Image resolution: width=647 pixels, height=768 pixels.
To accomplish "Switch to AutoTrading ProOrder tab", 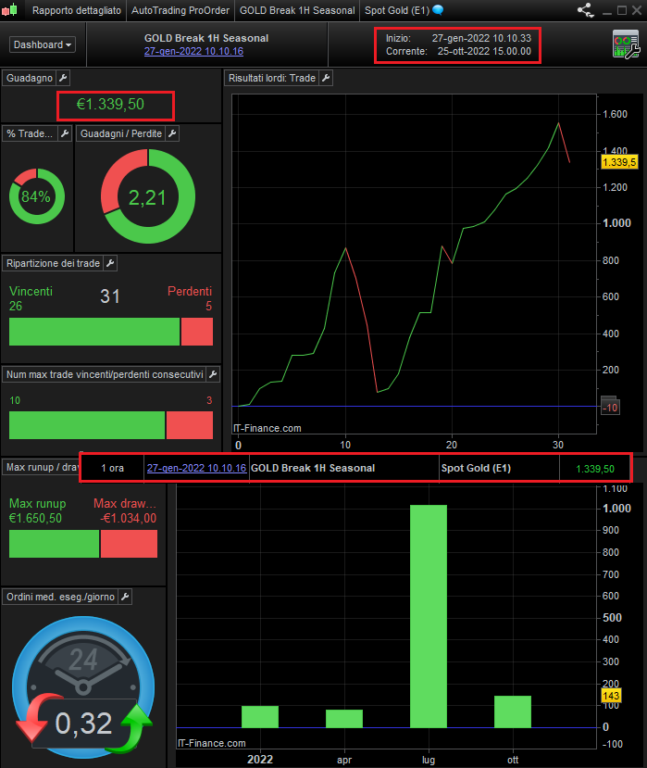I will click(180, 10).
